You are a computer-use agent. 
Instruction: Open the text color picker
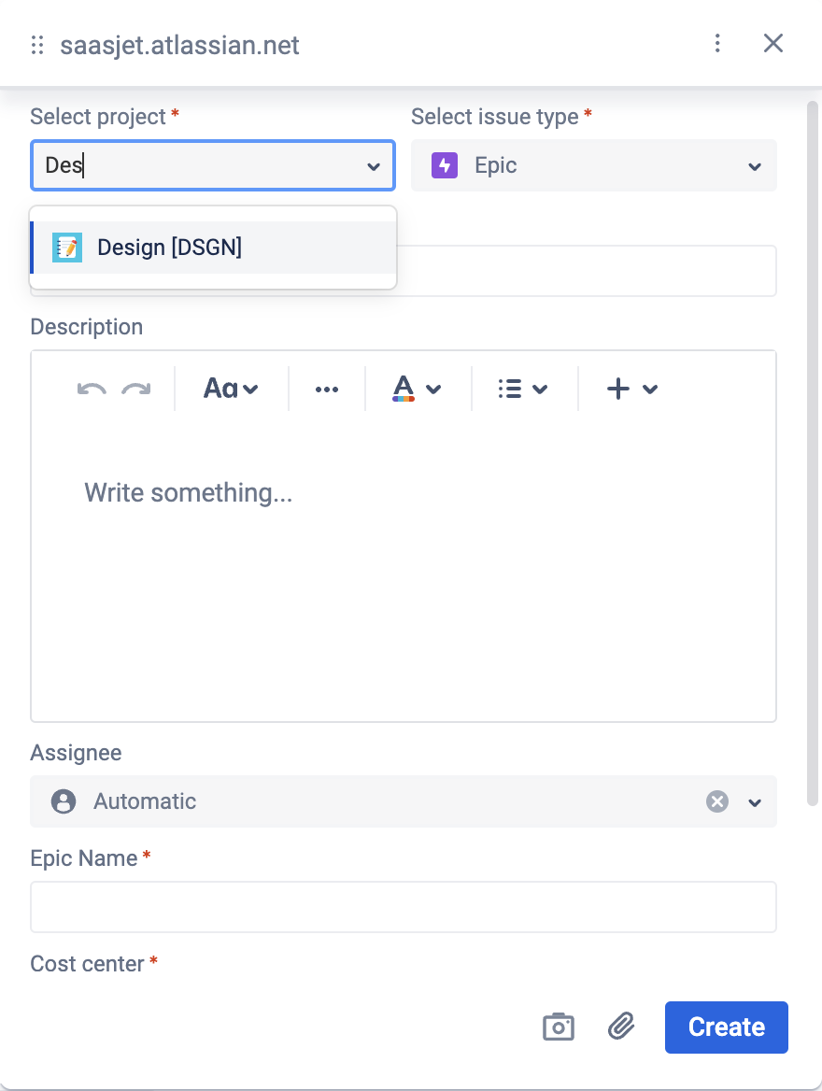click(417, 390)
